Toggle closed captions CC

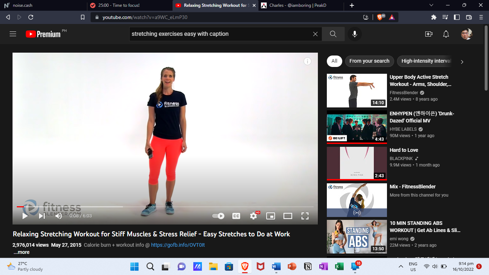[x=236, y=216]
